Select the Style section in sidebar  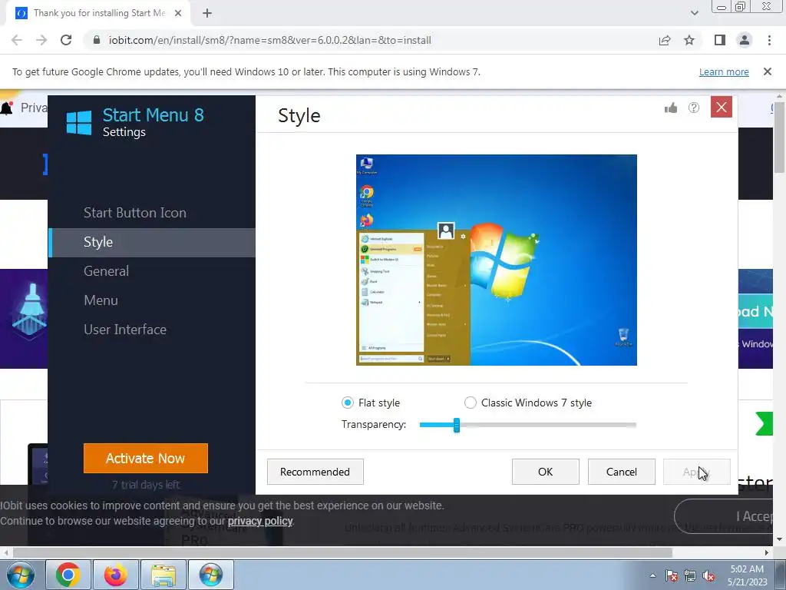(x=152, y=242)
